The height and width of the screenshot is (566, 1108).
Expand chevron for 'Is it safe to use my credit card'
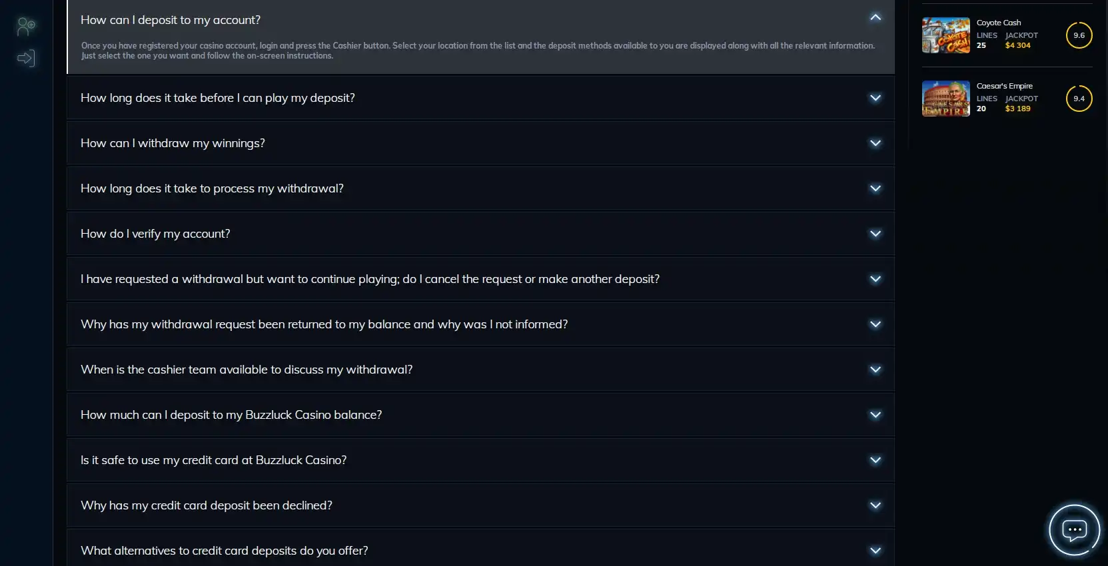875,460
